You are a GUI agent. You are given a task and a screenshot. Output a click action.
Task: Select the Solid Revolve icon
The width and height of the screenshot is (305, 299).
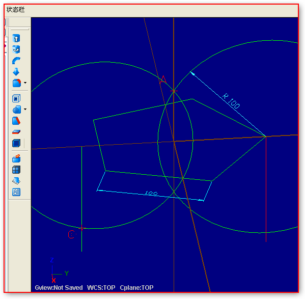pos(16,49)
